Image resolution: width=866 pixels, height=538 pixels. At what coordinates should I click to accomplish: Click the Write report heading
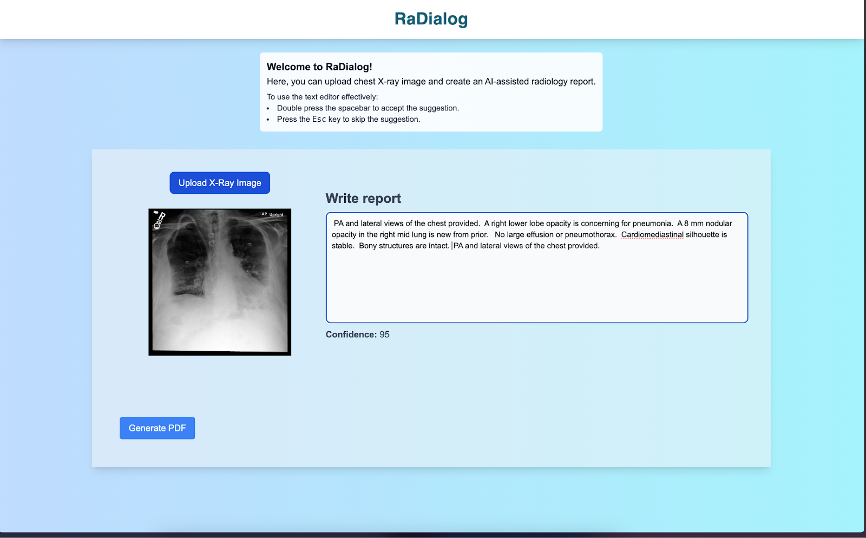pyautogui.click(x=363, y=198)
